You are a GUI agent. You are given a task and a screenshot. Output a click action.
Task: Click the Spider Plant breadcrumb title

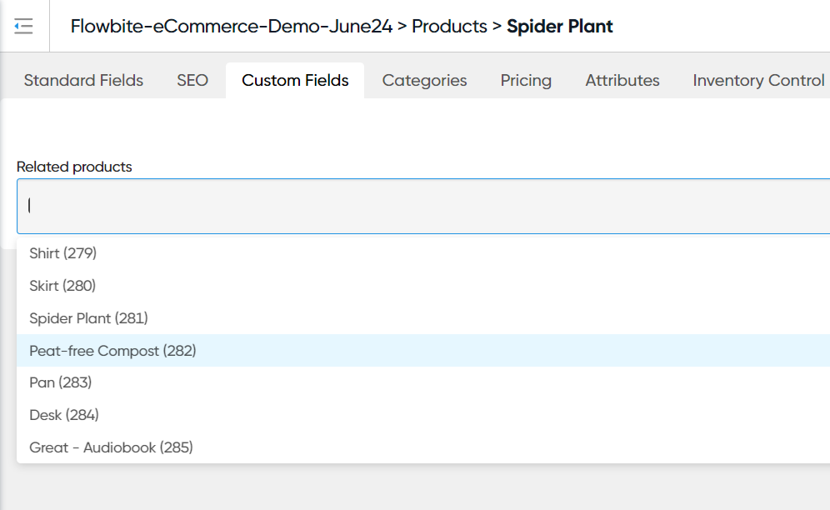point(559,27)
